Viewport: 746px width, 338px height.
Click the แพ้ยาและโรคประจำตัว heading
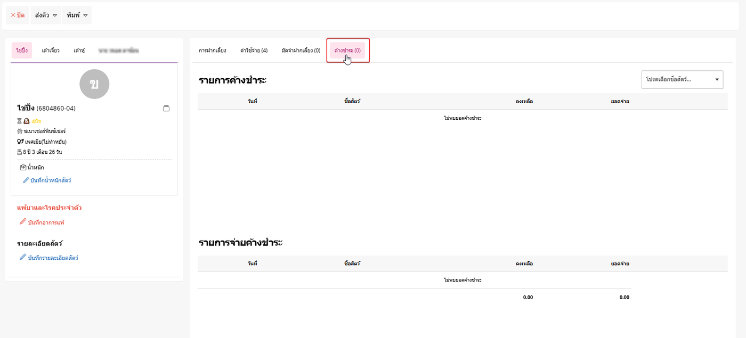[x=49, y=208]
